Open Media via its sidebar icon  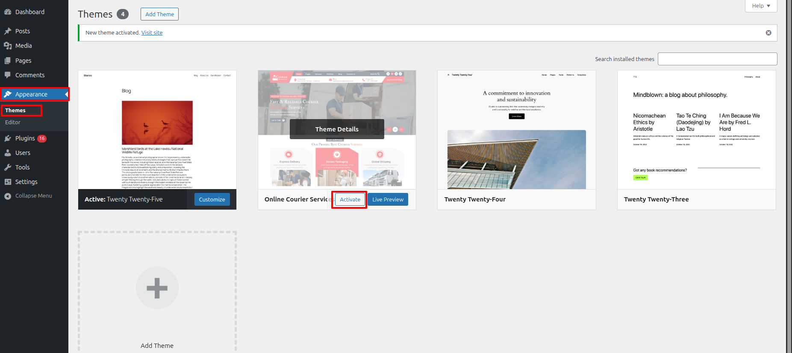(x=8, y=46)
